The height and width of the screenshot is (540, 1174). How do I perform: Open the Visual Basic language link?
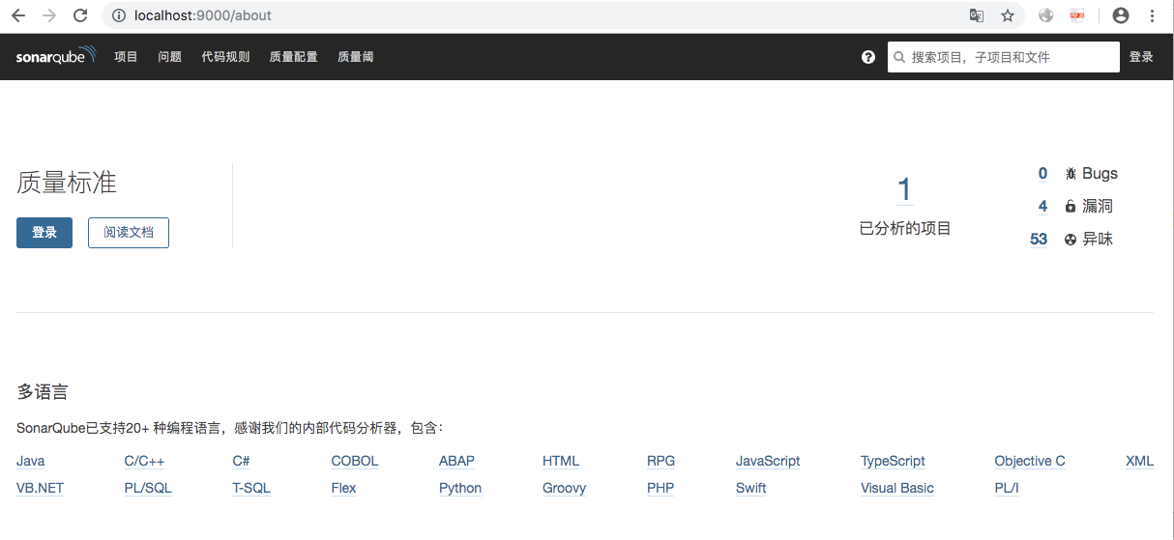[897, 489]
